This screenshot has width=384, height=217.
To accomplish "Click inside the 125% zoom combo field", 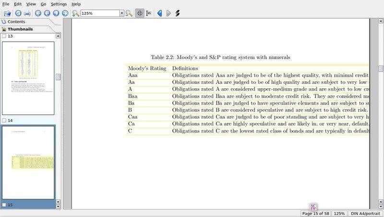I will (x=100, y=13).
